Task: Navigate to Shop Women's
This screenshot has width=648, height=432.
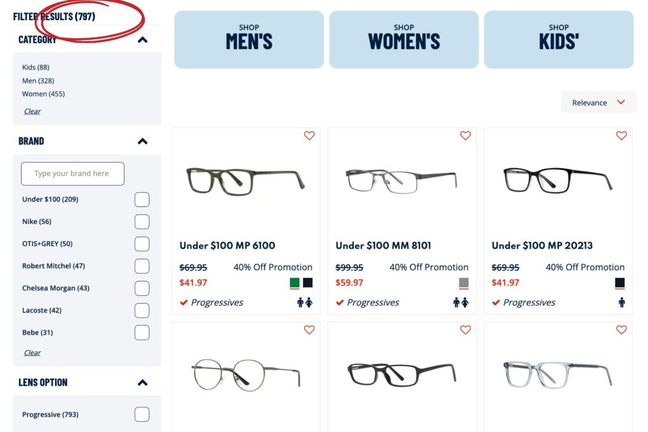Action: 404,39
